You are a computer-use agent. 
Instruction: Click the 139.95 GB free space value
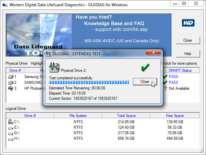click(x=175, y=122)
